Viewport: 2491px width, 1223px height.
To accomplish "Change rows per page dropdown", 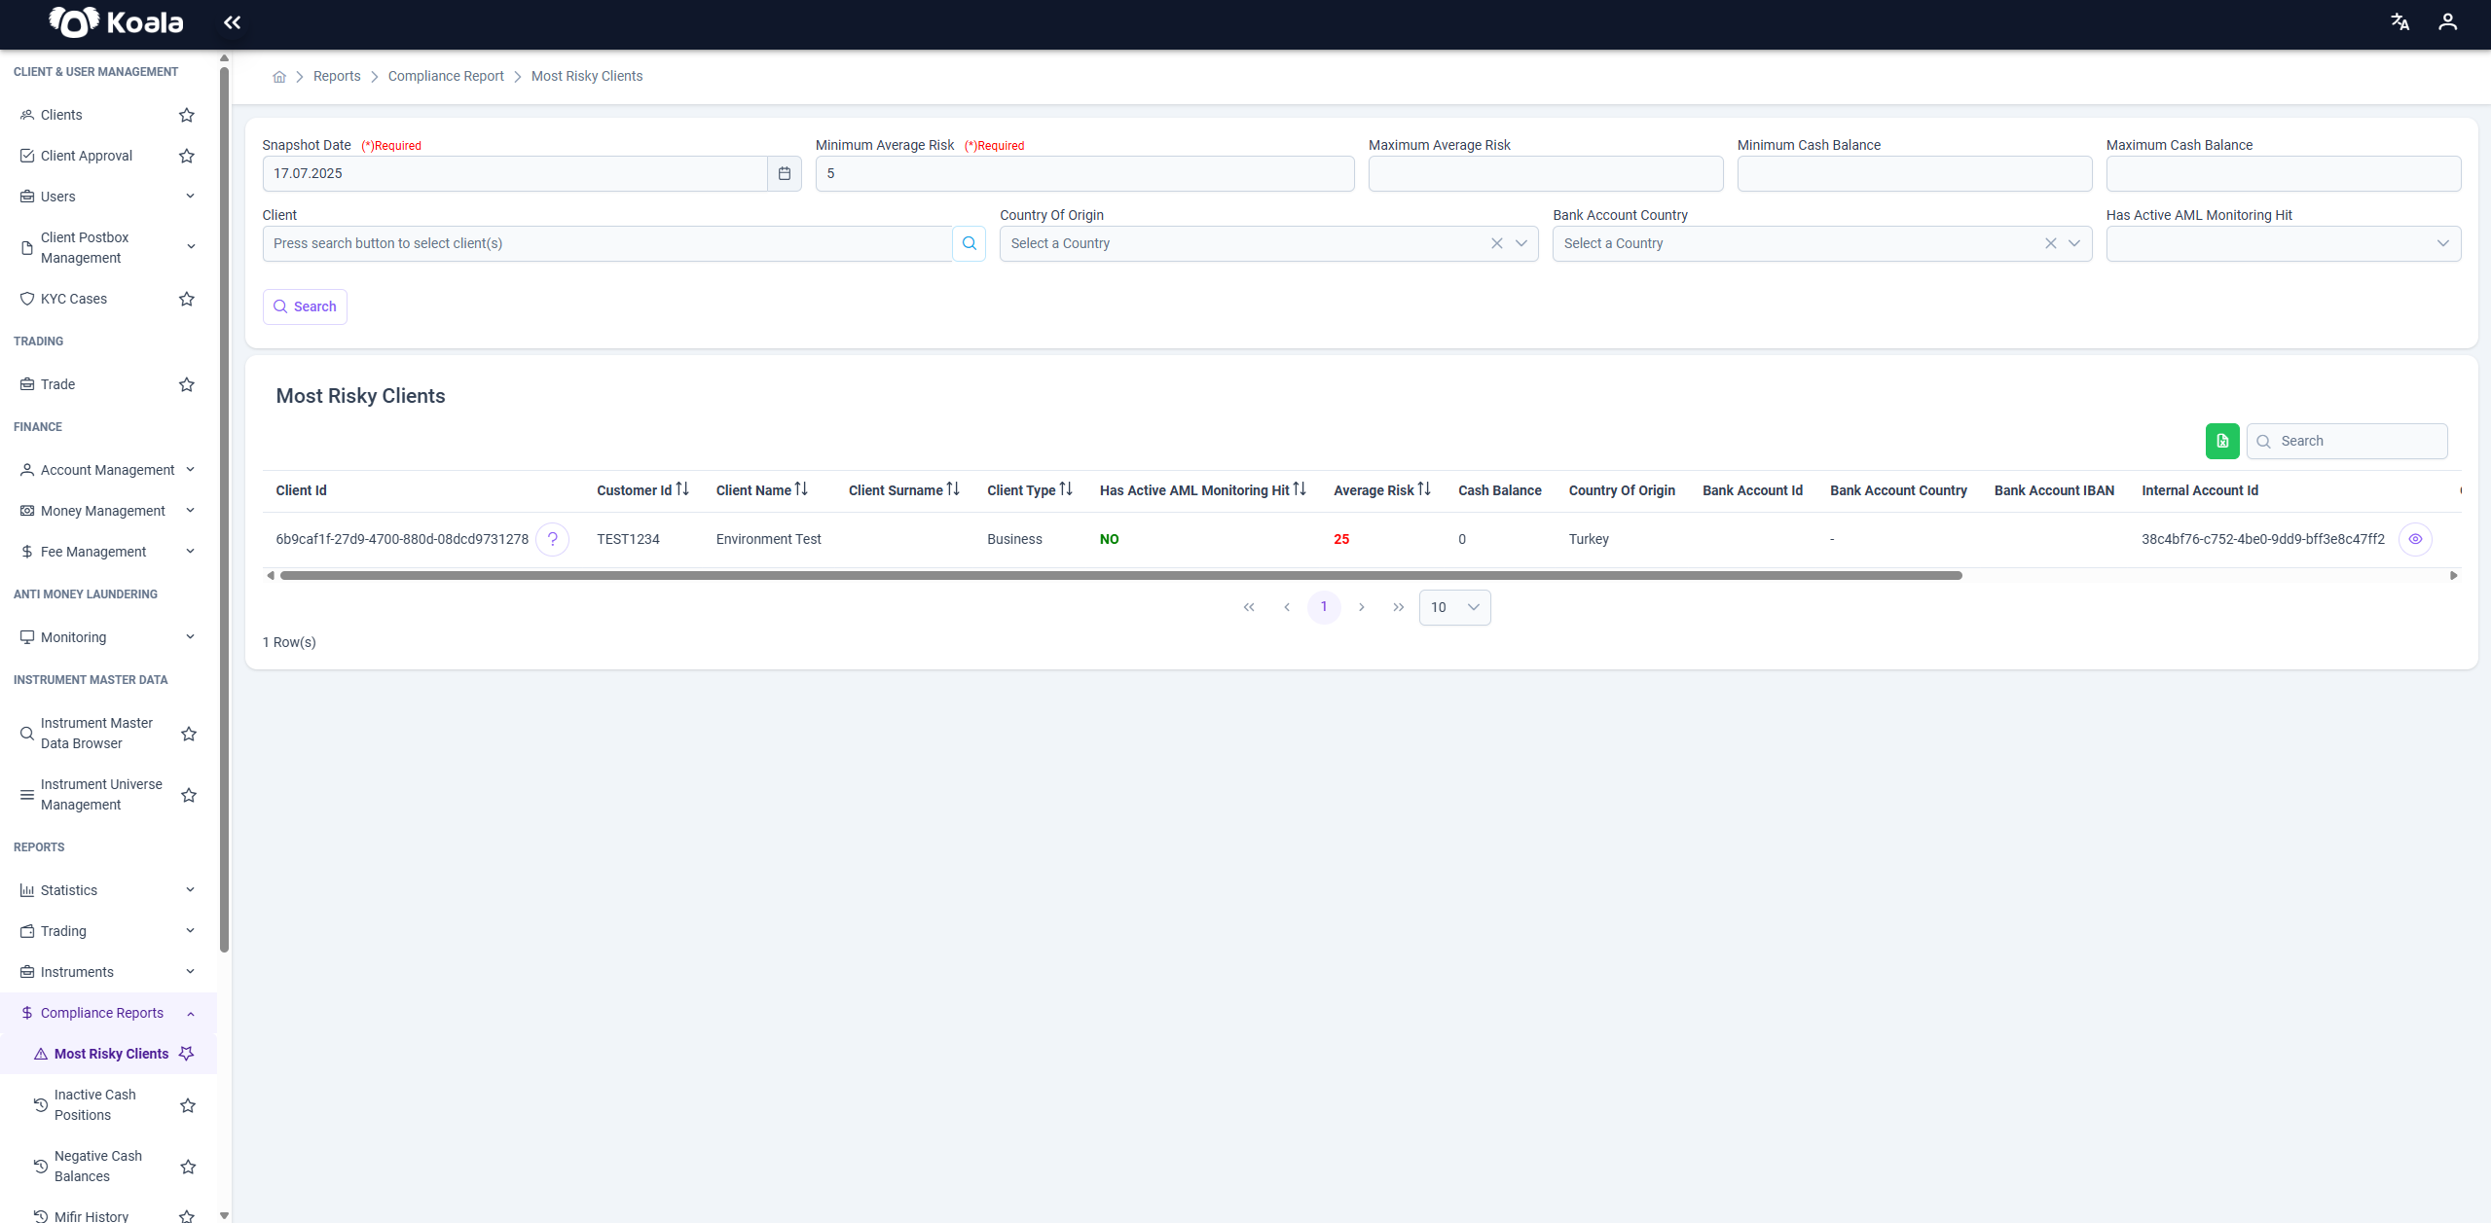I will point(1454,607).
